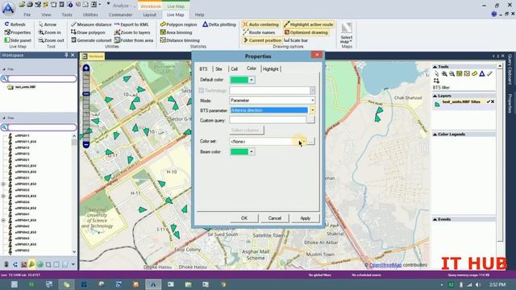The width and height of the screenshot is (516, 290).
Task: Select the Draw polygon tool
Action: (x=88, y=32)
